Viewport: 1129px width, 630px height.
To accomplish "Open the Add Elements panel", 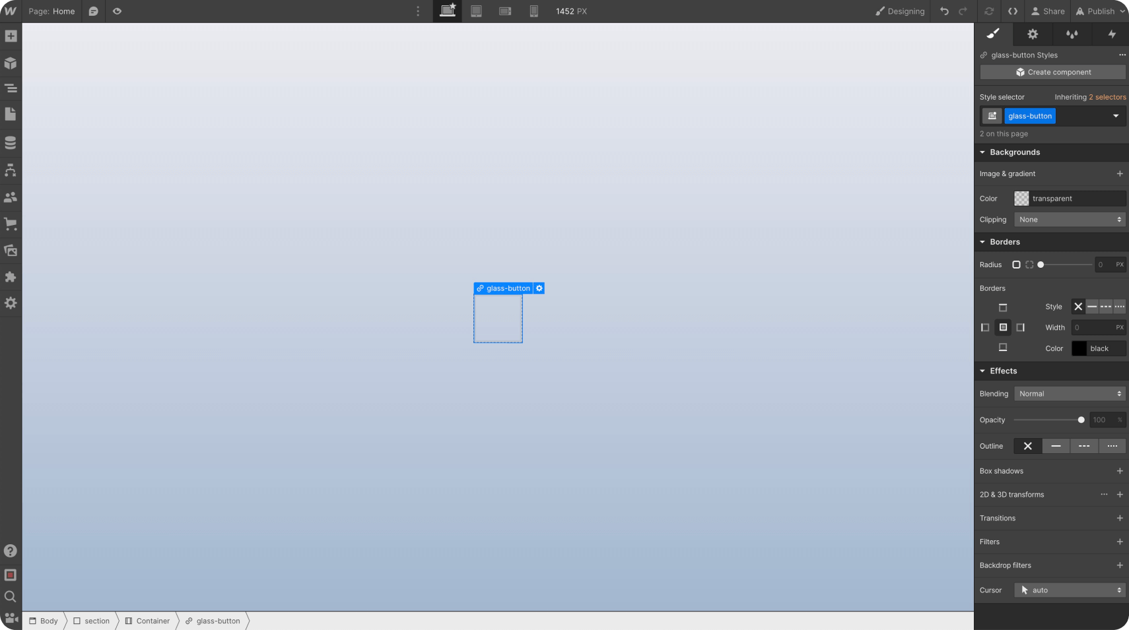I will click(x=11, y=36).
